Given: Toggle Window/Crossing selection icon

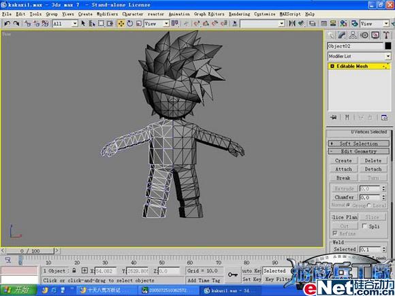Looking at the screenshot, I should (x=110, y=24).
